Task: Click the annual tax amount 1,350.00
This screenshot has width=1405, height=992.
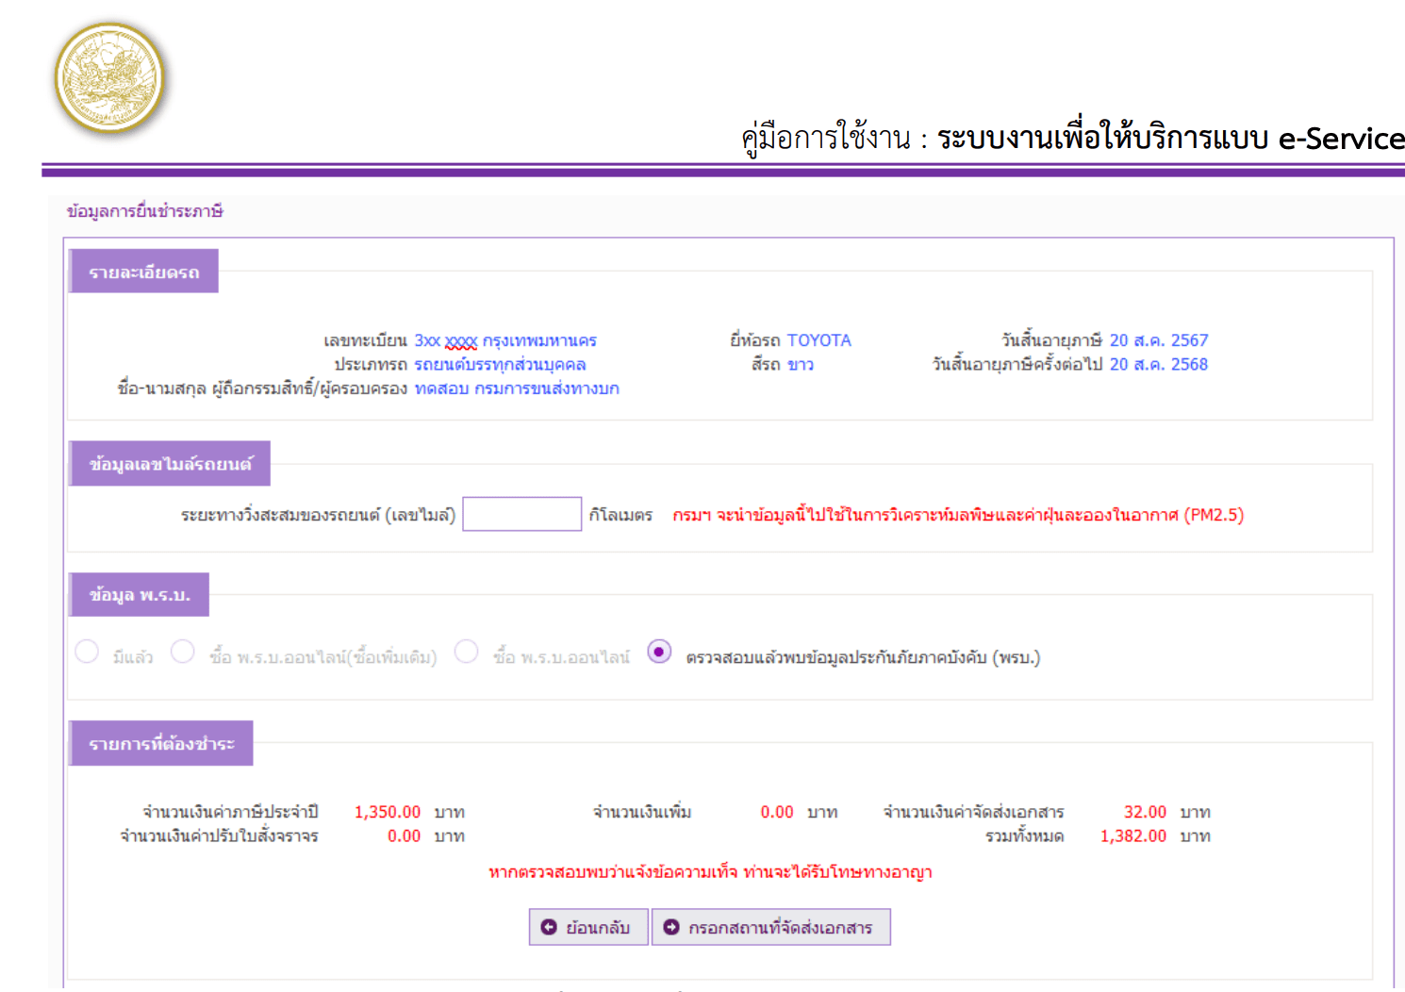Action: tap(388, 812)
